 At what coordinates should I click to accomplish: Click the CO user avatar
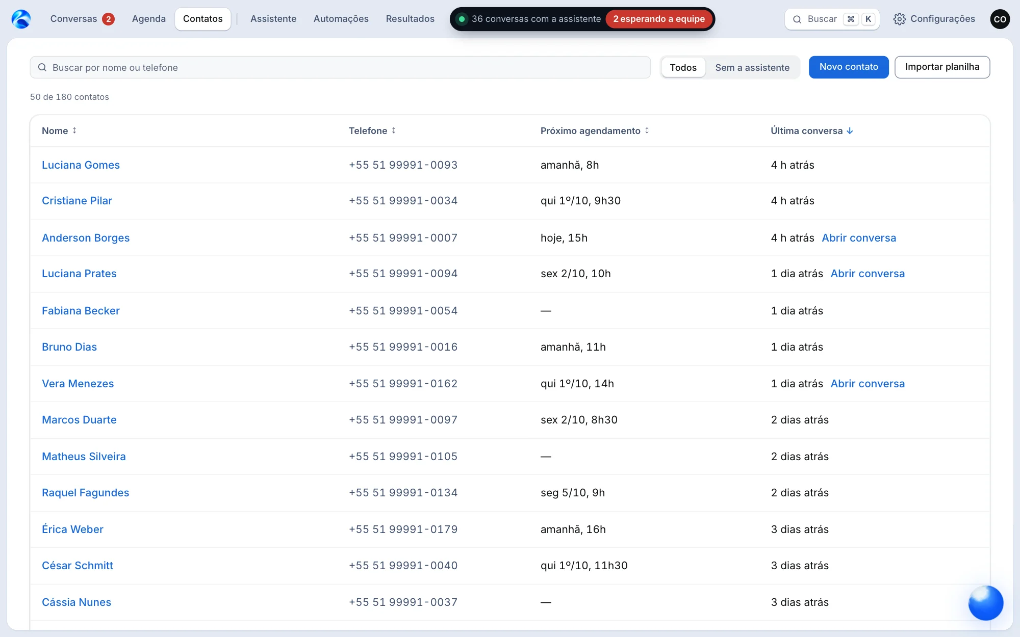pyautogui.click(x=1000, y=19)
